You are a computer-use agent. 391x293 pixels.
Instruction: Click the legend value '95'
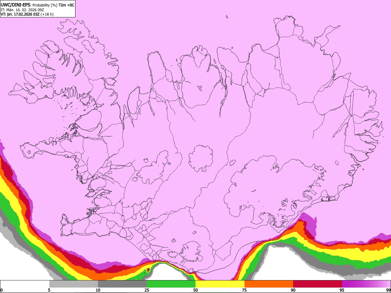(x=342, y=290)
